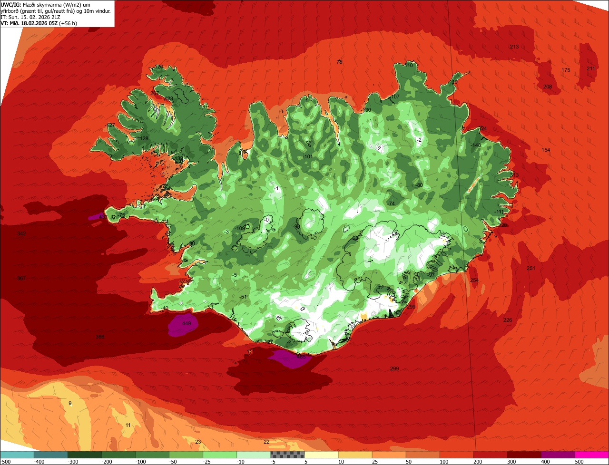
Task: Click the dark red 300 to 400 swatch
Action: [524, 455]
